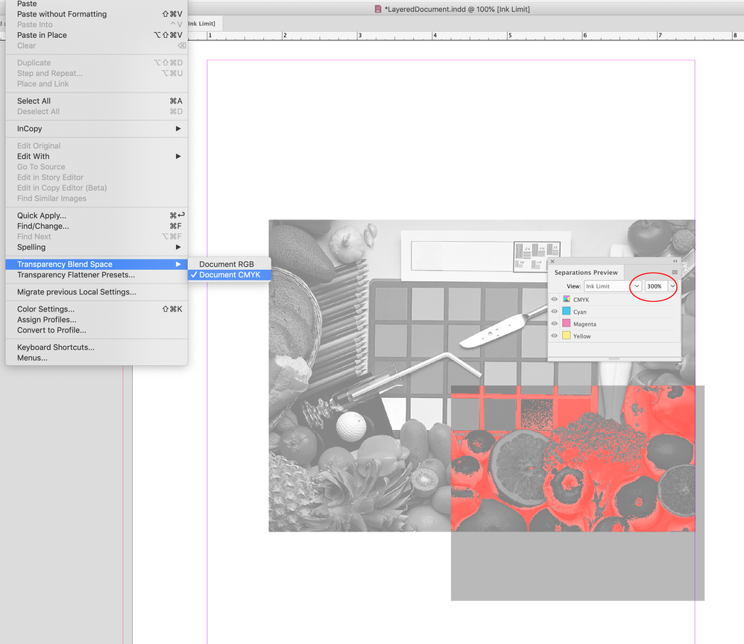The width and height of the screenshot is (744, 644).
Task: Click the 300% ink limit value field
Action: pos(657,286)
